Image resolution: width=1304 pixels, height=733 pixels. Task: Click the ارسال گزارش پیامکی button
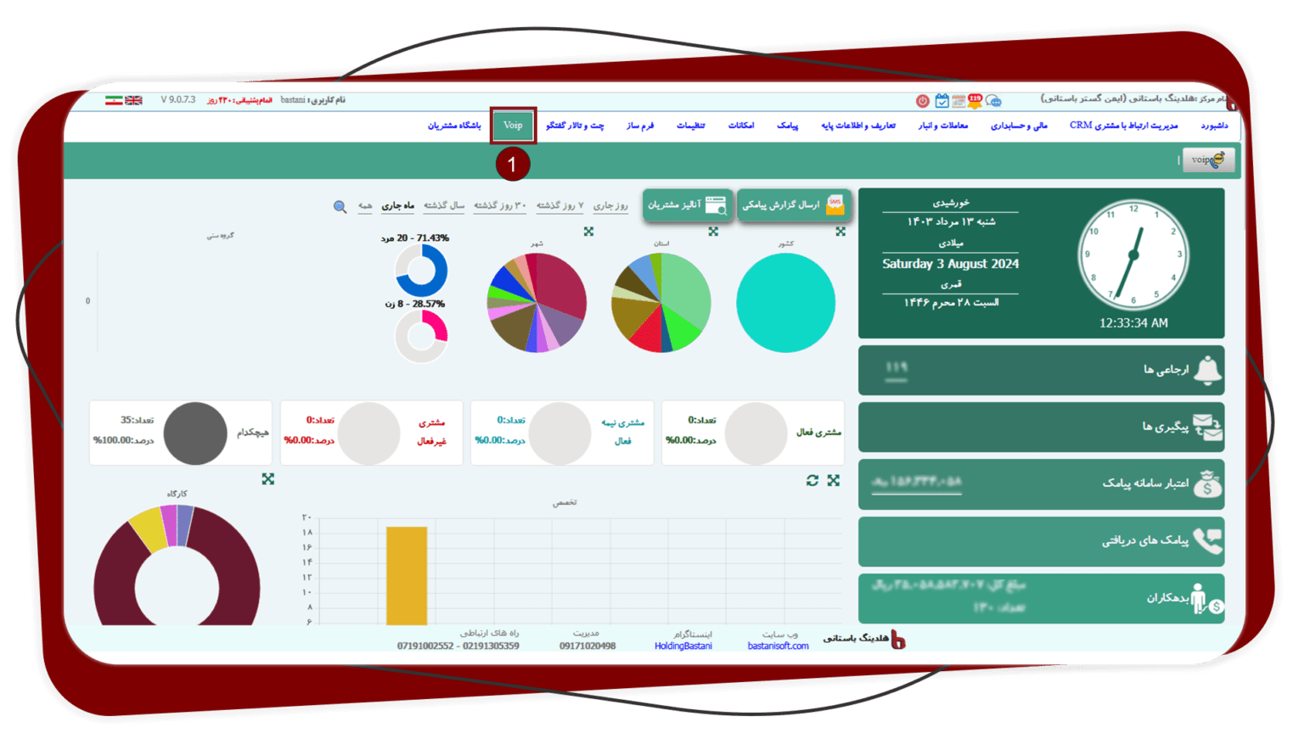(x=794, y=204)
